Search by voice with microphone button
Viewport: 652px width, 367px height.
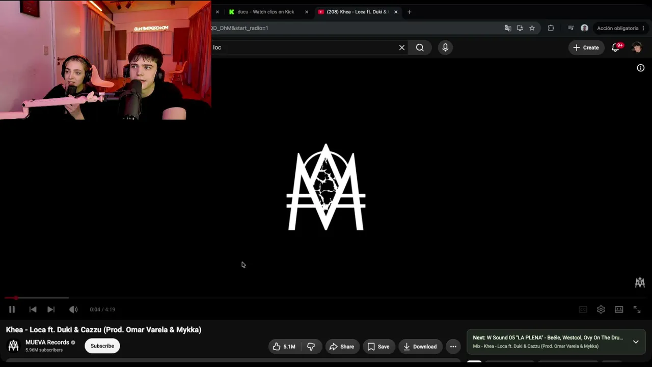click(x=445, y=47)
